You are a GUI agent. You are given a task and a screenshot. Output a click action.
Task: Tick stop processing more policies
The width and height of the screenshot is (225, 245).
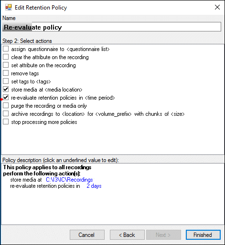[x=6, y=122]
